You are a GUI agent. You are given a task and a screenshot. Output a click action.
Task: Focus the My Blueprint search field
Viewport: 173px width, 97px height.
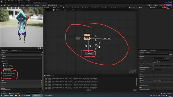point(24,52)
